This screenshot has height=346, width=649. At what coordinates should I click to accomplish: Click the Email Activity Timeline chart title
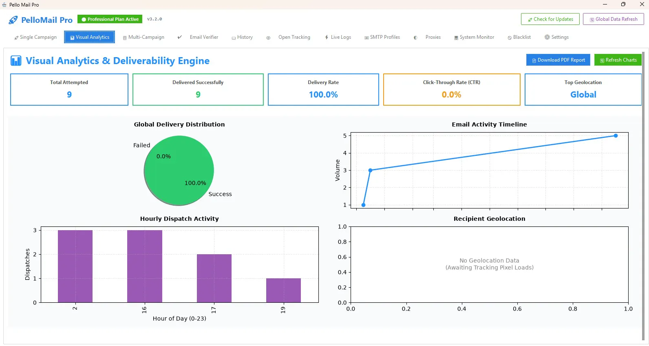pyautogui.click(x=489, y=124)
